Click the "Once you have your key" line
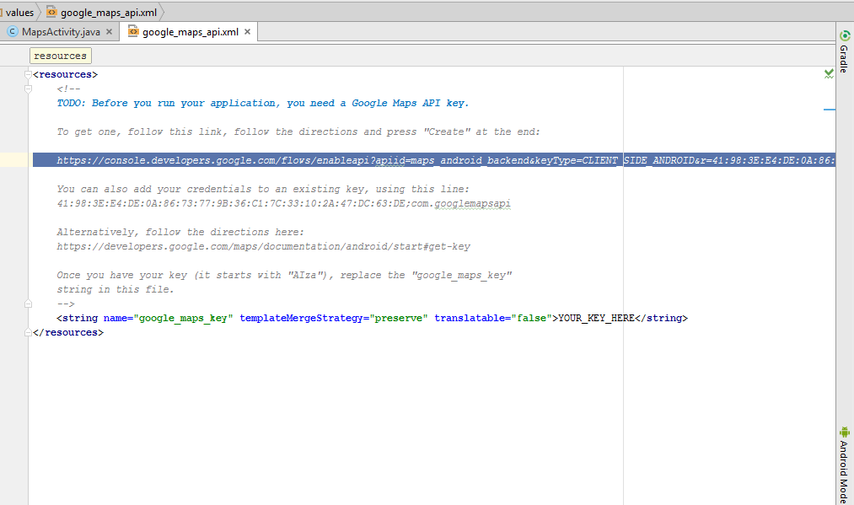 (x=284, y=275)
